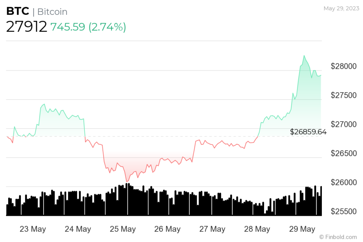Click the current price 27912
Image resolution: width=363 pixels, height=242 pixels.
click(27, 27)
